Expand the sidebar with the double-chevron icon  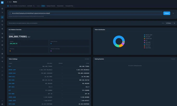pyautogui.click(x=2, y=101)
